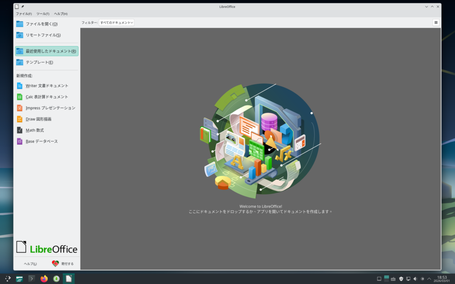Expand hidden system tray icons arrow
This screenshot has height=284, width=455.
[429, 279]
